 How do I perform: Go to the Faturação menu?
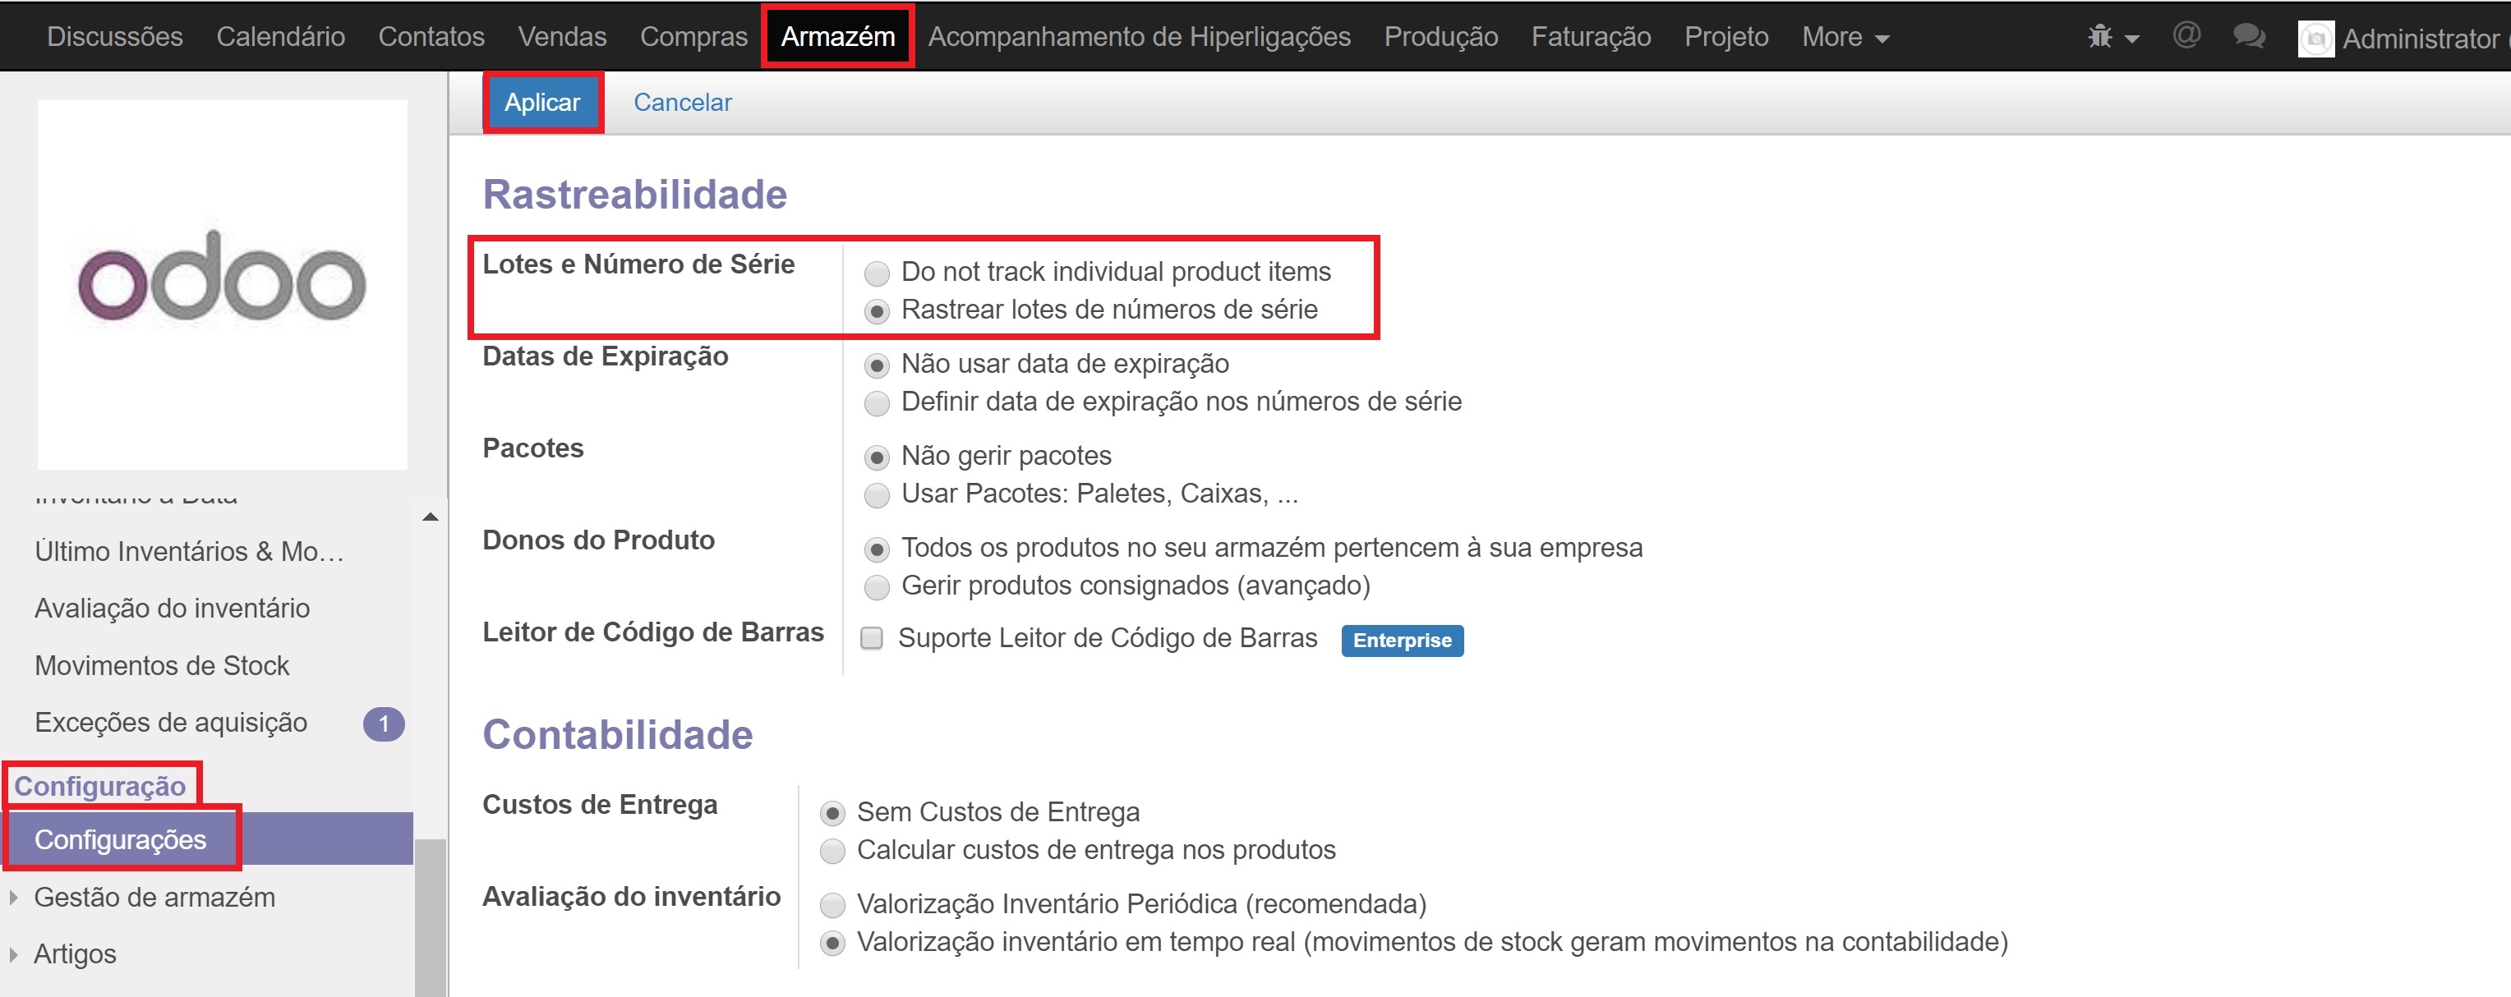(1591, 37)
